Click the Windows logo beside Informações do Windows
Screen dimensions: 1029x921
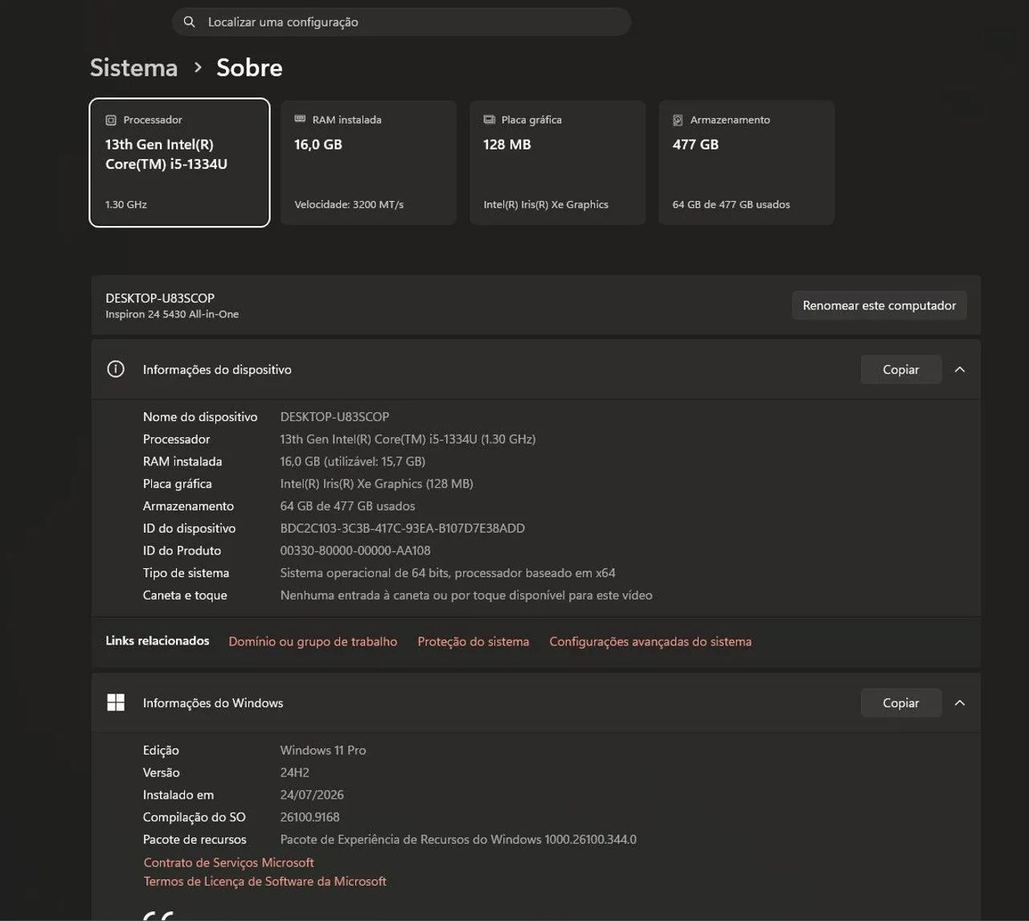pyautogui.click(x=116, y=702)
